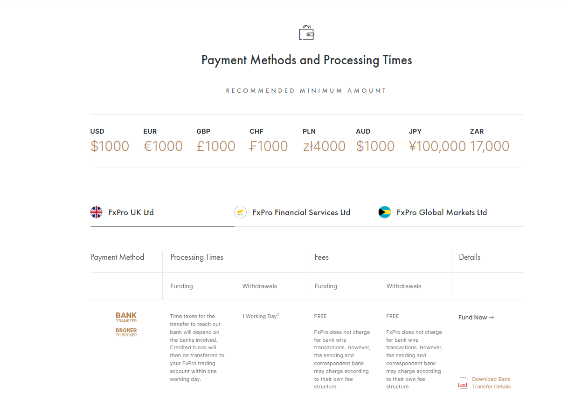The width and height of the screenshot is (568, 400).
Task: Click the UK flag icon
Action: coord(96,212)
